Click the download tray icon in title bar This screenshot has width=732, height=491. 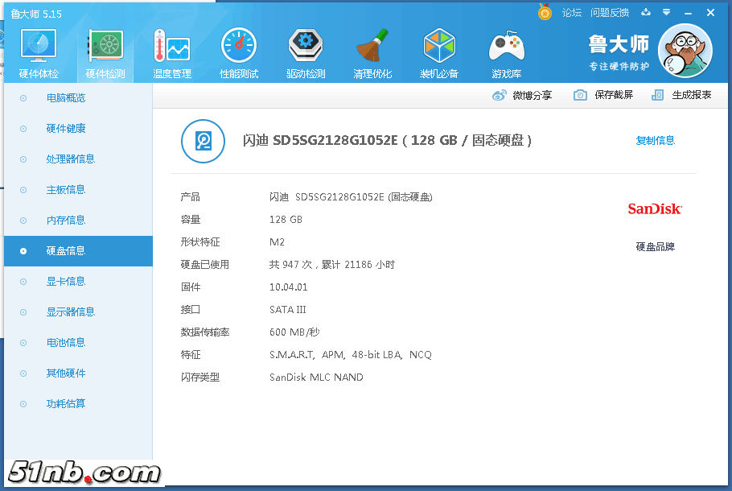tap(646, 13)
